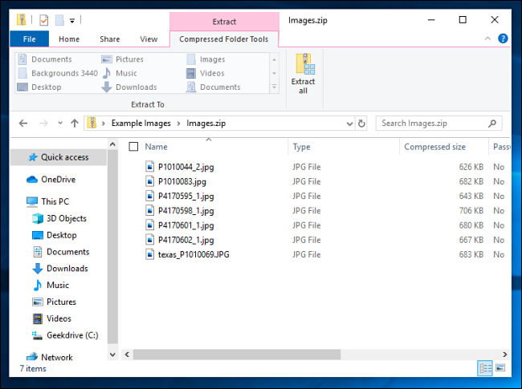Screen dimensions: 522x389
Task: Click the Up directory arrow icon
Action: pos(75,124)
